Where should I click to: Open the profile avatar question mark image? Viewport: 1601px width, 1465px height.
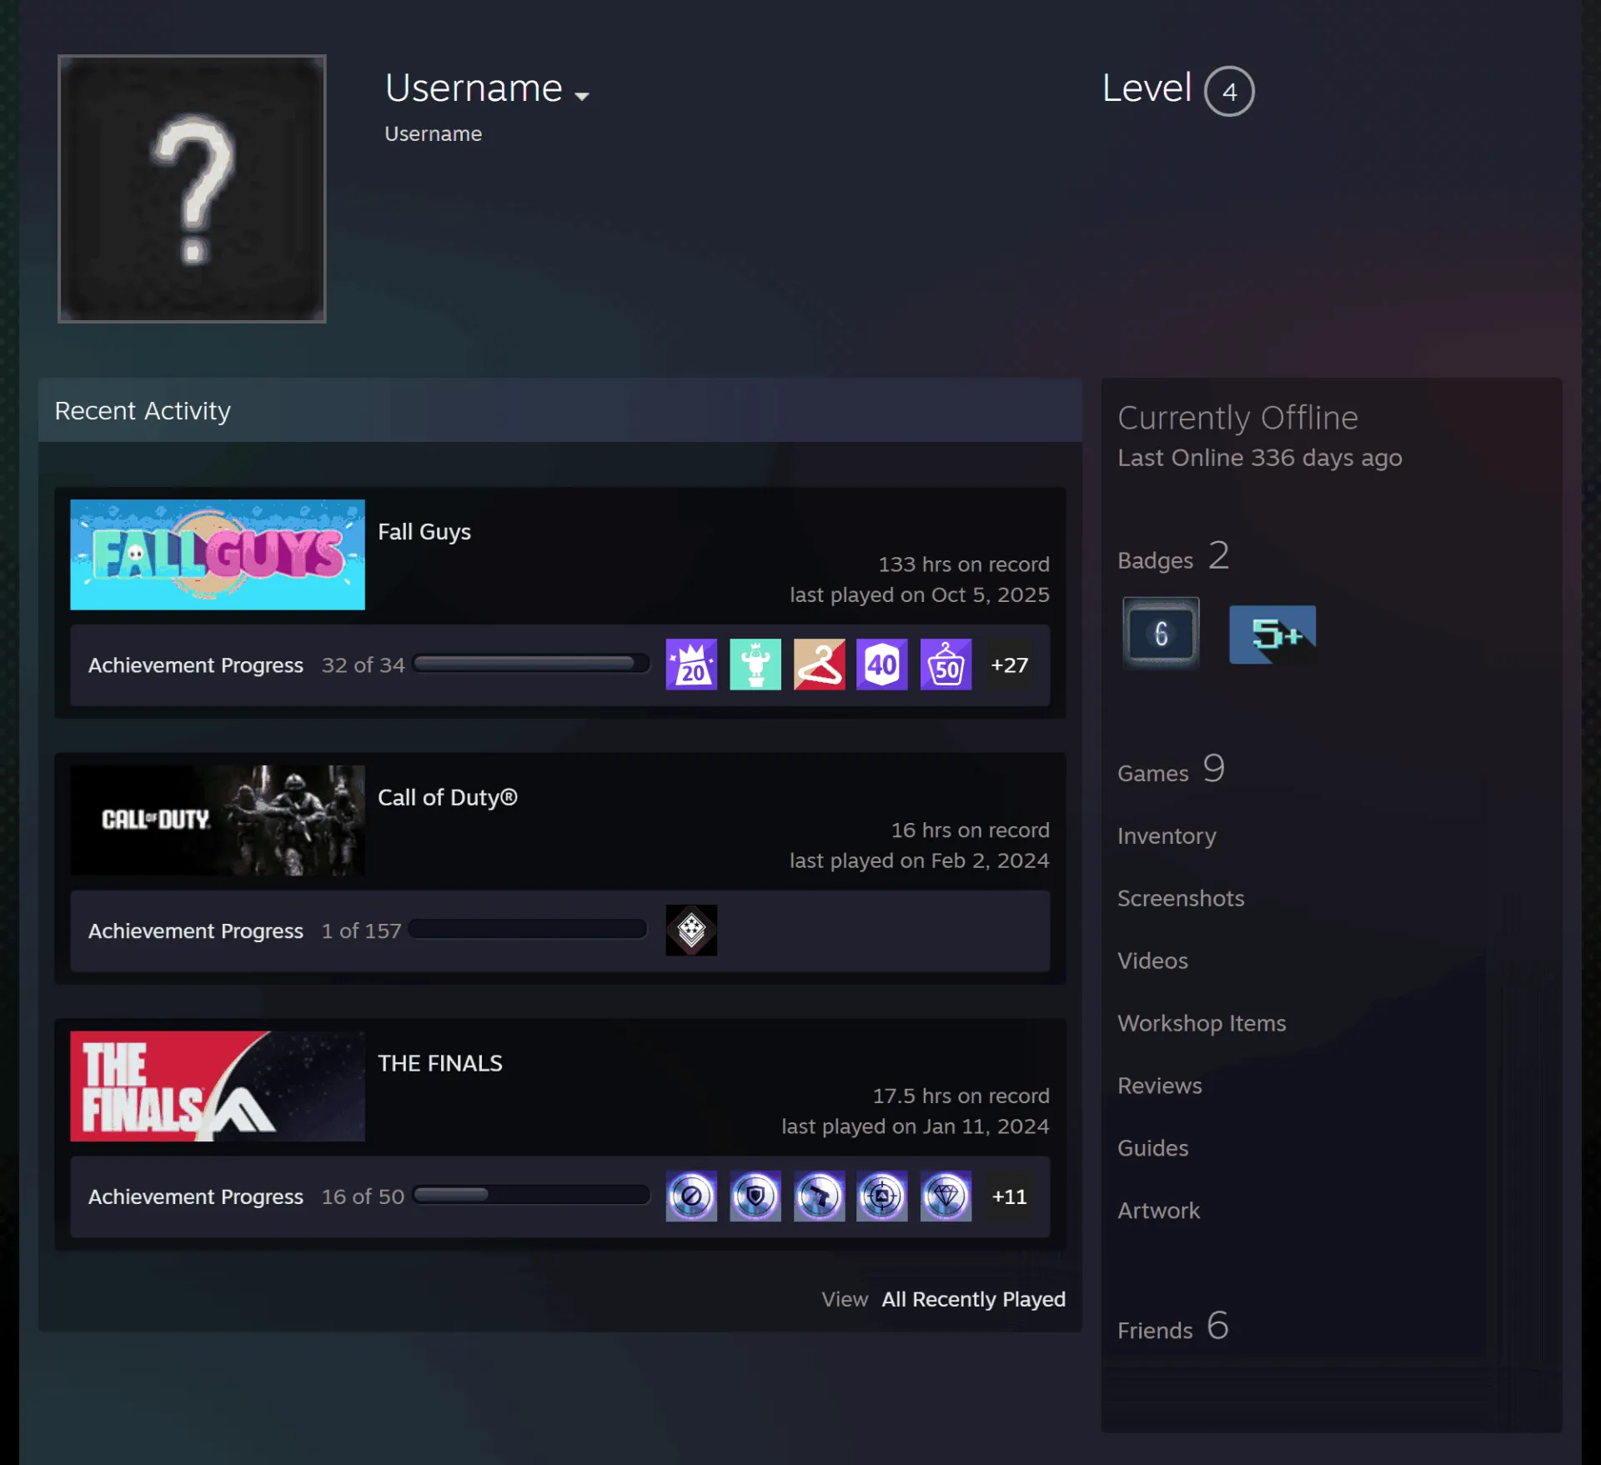(x=192, y=188)
